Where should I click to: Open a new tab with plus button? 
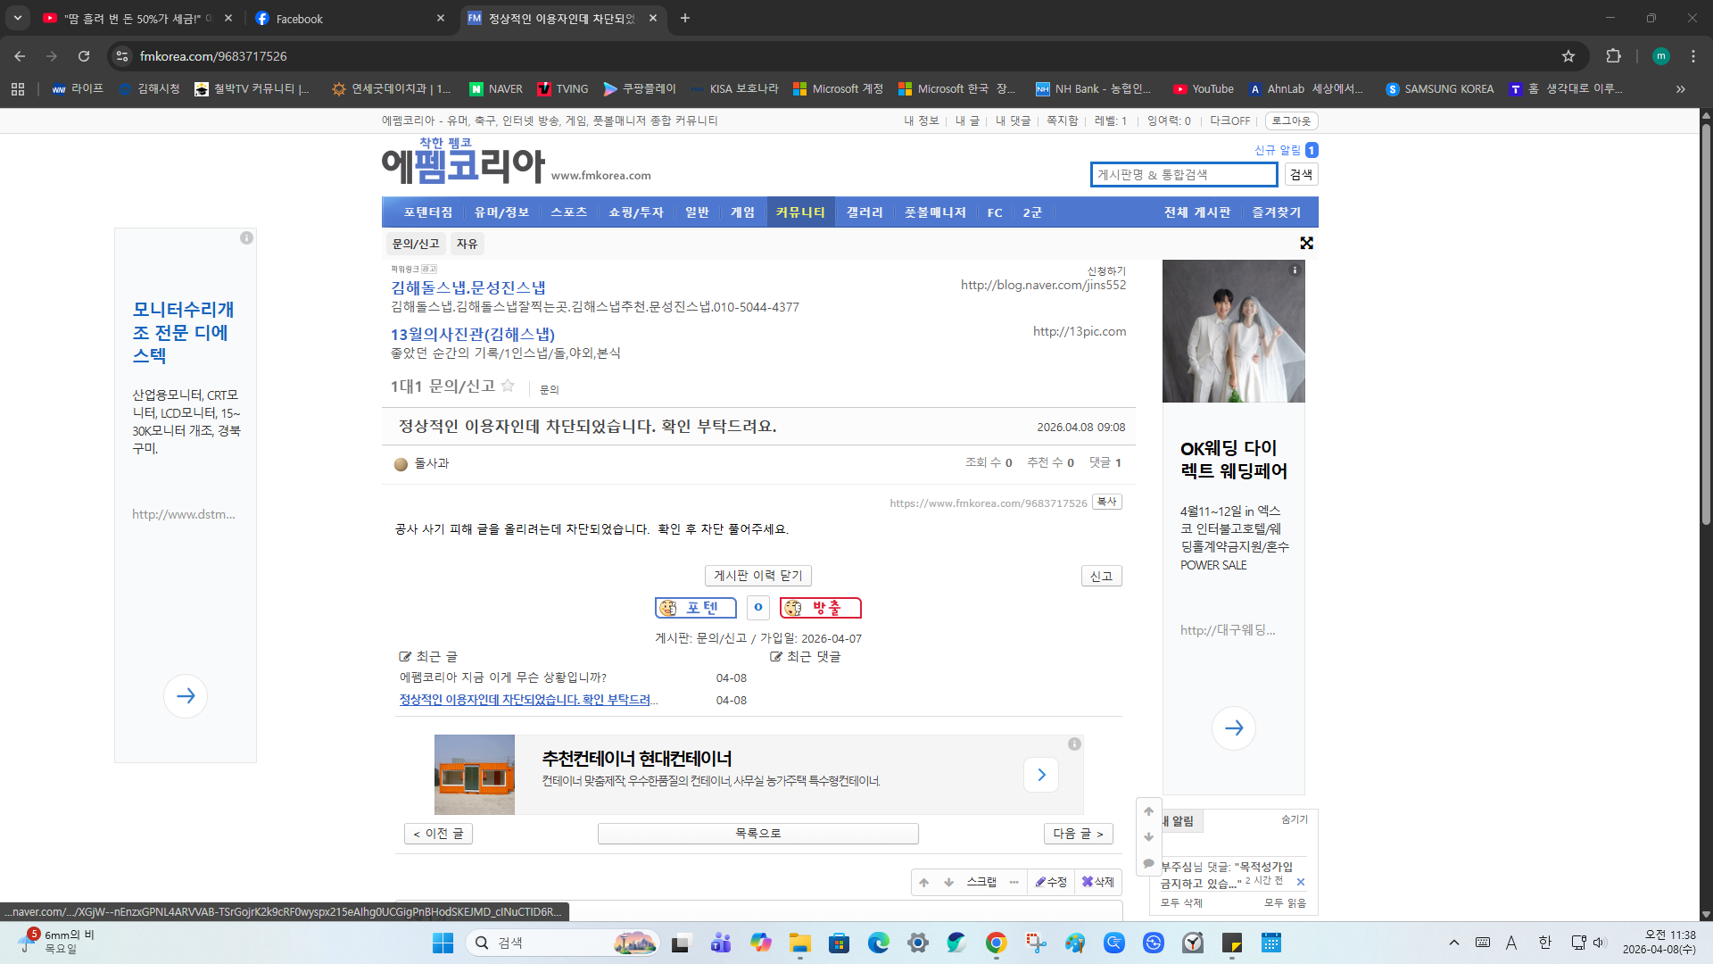pos(685,18)
